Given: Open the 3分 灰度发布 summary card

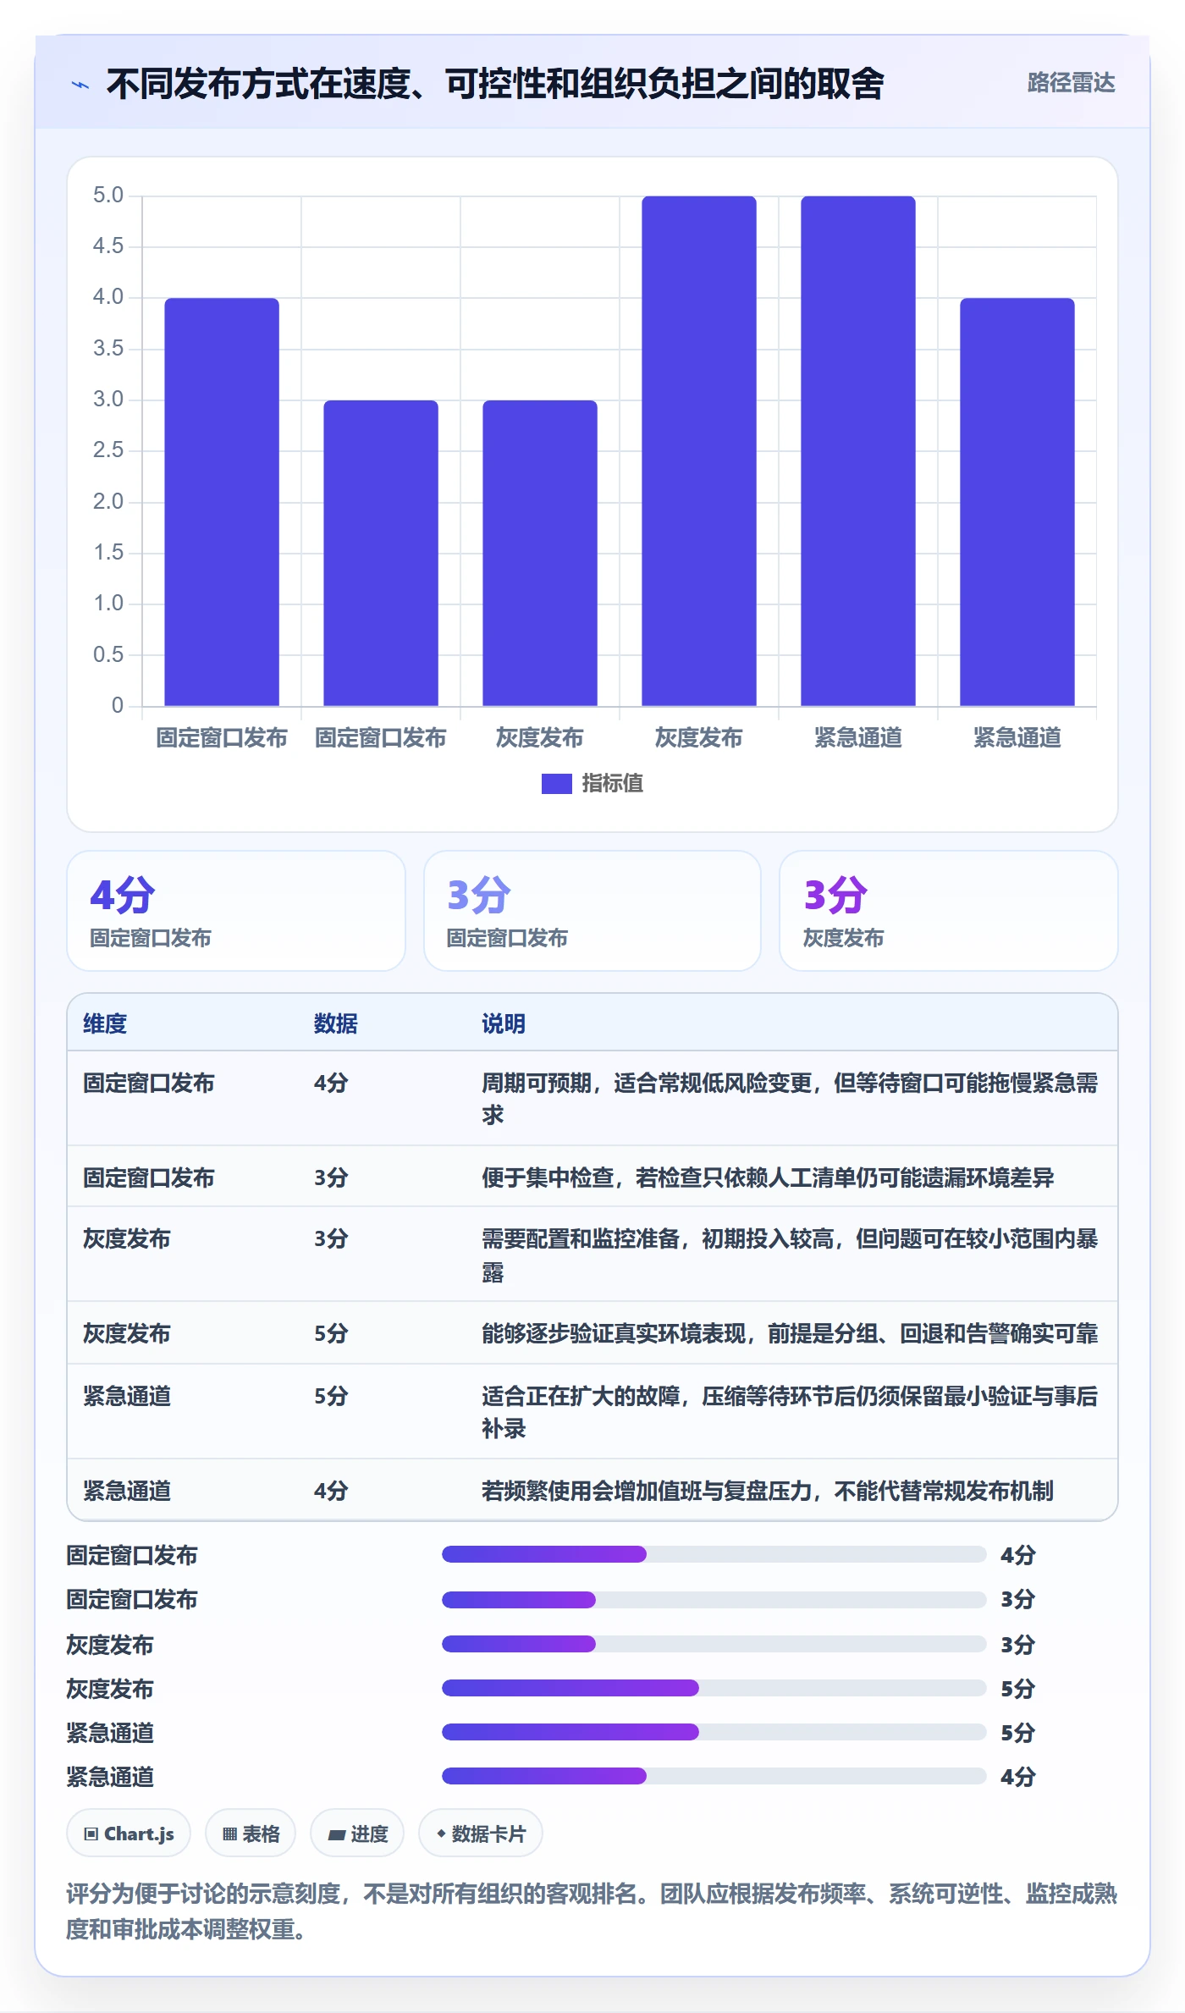Looking at the screenshot, I should click(x=949, y=911).
